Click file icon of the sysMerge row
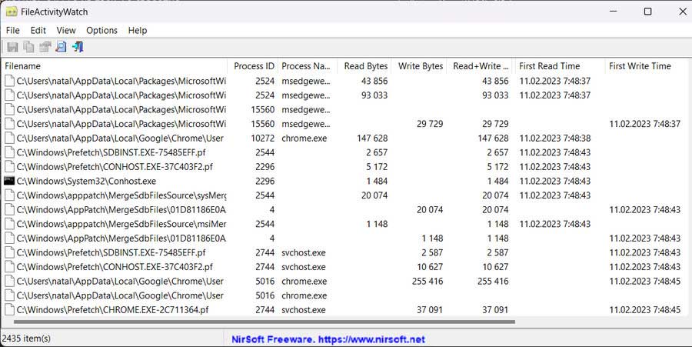 tap(9, 195)
